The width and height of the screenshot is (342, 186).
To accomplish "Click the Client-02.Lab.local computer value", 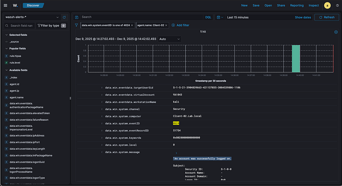I will 187,116.
